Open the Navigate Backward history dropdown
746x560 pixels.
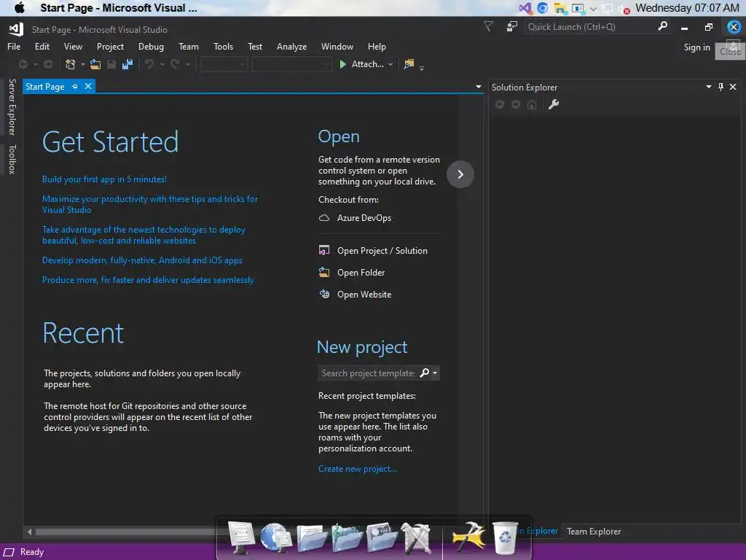coord(35,64)
